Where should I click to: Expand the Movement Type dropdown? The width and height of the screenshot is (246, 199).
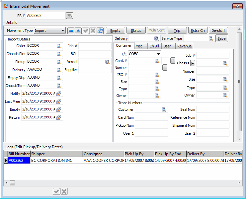pyautogui.click(x=63, y=31)
